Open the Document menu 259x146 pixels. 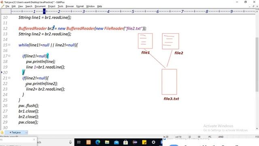40,6
